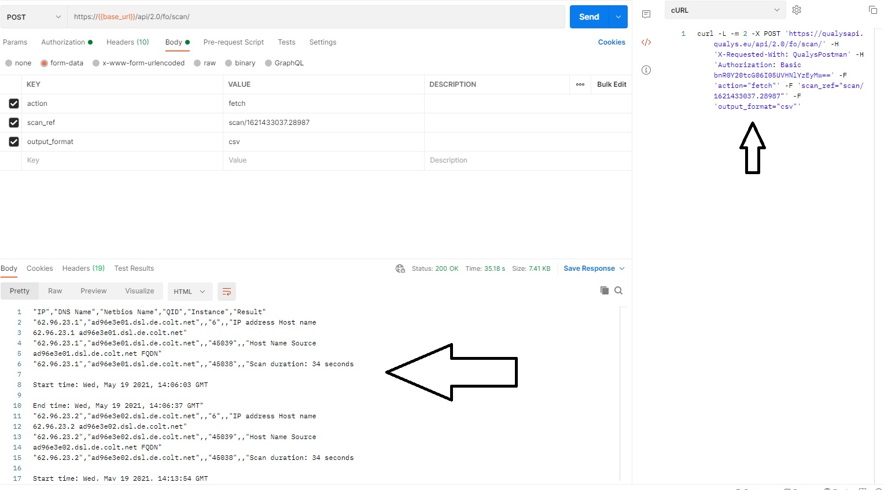Open the Pre-request Script tab
Screen dimensions: 884x490
point(234,42)
